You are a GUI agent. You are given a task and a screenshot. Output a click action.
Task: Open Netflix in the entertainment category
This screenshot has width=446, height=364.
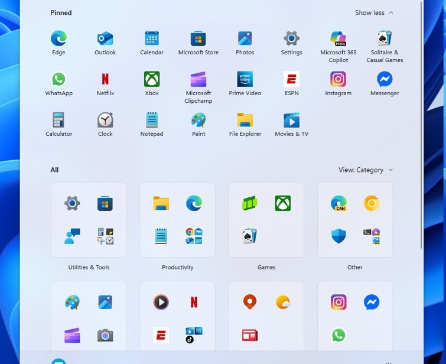194,302
